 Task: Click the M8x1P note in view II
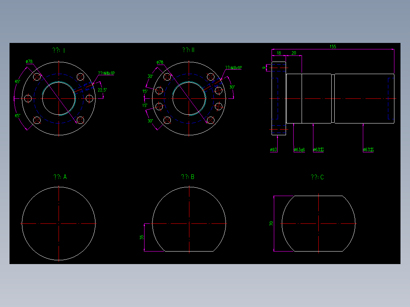[x=234, y=68]
